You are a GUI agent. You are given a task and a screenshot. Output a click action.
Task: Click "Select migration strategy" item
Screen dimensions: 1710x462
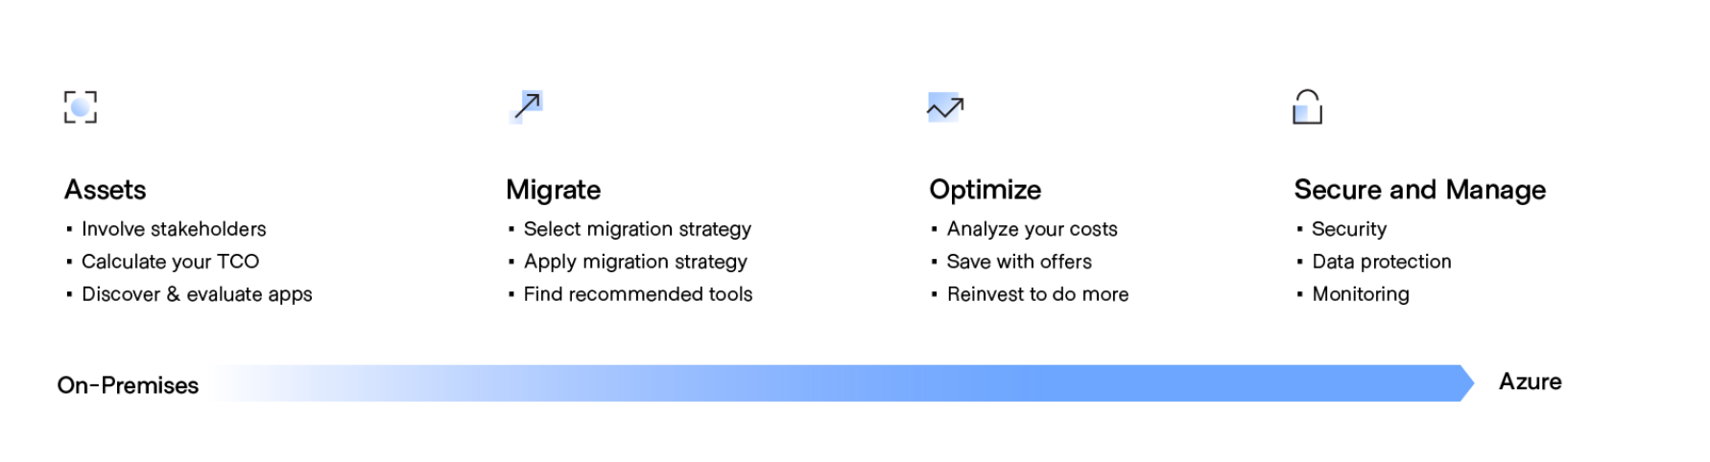[637, 229]
